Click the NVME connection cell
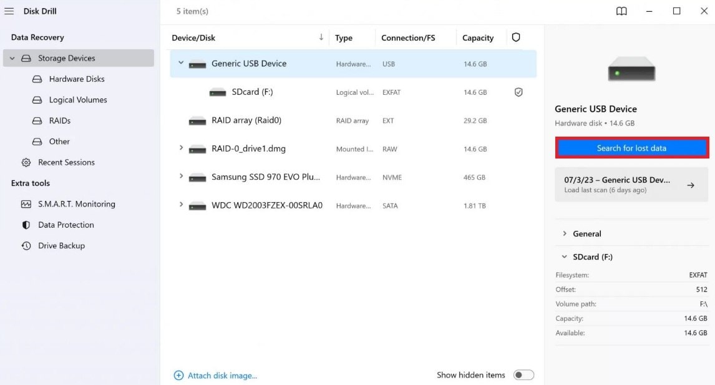This screenshot has height=385, width=715. coord(392,177)
